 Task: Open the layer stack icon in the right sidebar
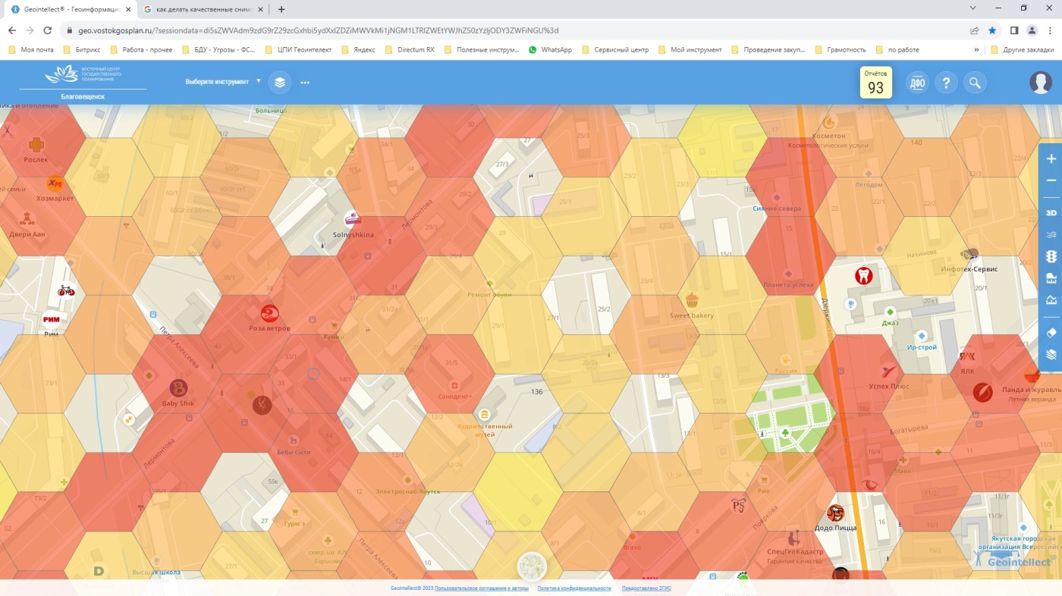tap(1051, 354)
